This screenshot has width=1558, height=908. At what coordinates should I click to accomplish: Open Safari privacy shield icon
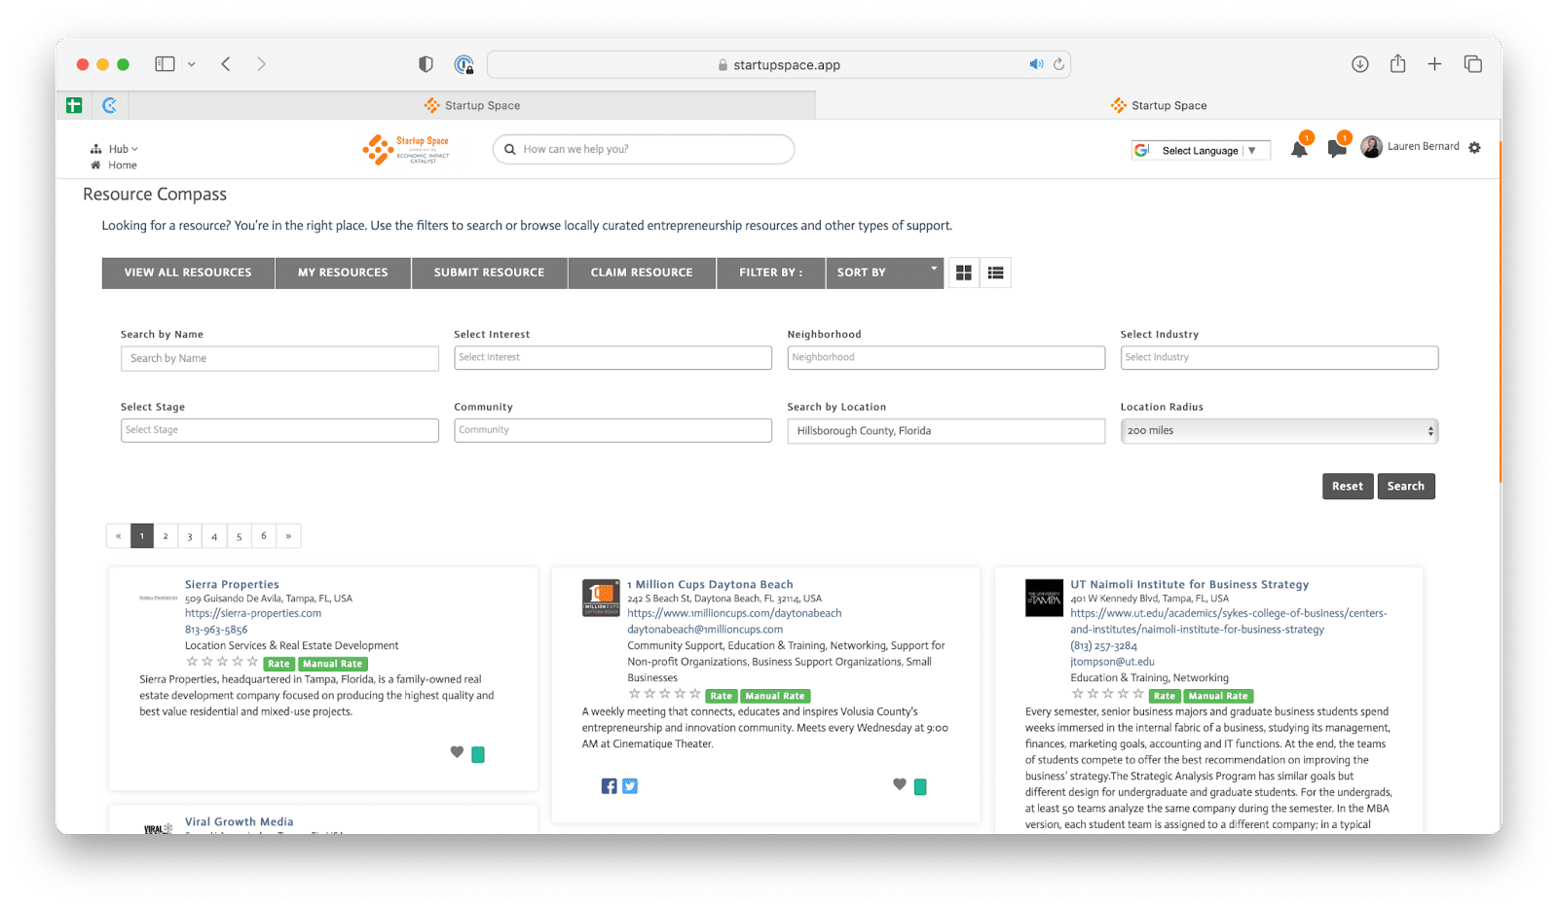pyautogui.click(x=426, y=64)
